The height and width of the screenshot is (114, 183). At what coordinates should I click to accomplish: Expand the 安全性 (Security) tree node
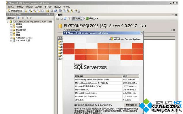pos(11,27)
